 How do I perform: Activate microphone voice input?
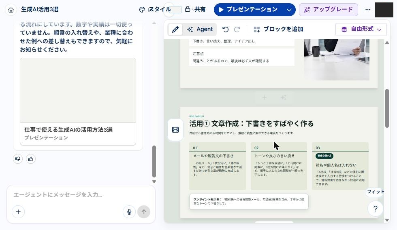(129, 212)
